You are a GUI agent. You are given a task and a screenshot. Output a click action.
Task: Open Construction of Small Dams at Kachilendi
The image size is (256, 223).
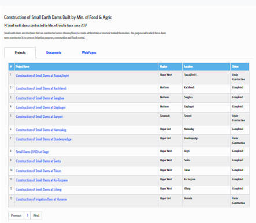(41, 88)
